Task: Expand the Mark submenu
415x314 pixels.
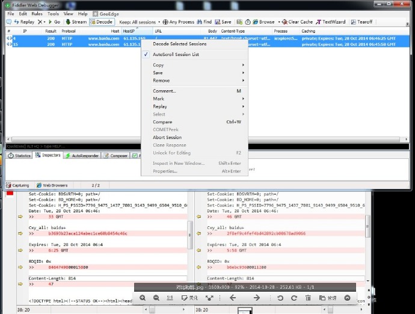Action: coord(194,99)
